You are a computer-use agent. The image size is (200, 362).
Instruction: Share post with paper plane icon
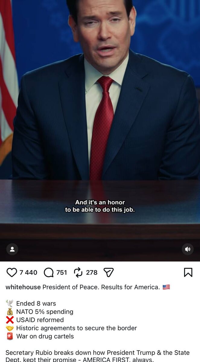click(109, 273)
